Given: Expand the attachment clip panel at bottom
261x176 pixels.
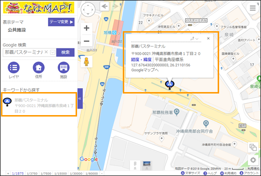Looking at the screenshot, I should (x=135, y=165).
